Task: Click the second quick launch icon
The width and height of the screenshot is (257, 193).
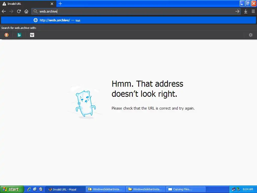Action: [x=35, y=189]
